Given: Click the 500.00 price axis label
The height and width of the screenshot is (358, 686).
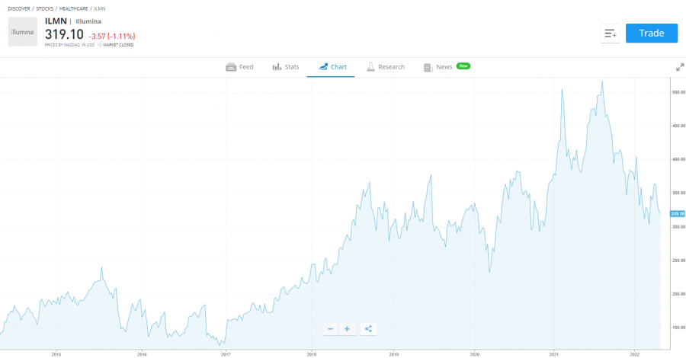Looking at the screenshot, I should (678, 92).
